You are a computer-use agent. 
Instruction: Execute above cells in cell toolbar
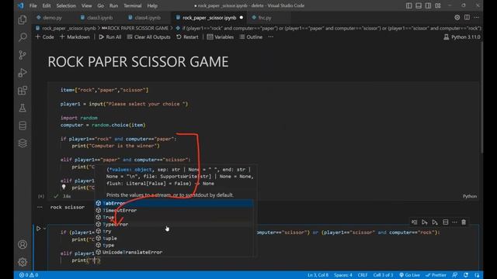point(425,222)
